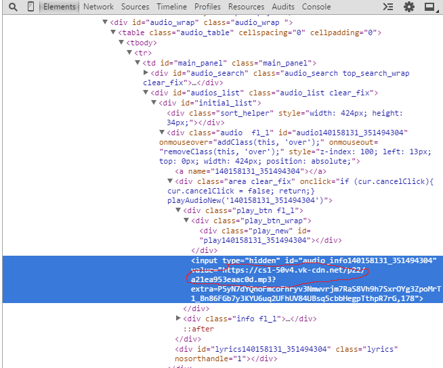Open the Network tab

tap(98, 7)
